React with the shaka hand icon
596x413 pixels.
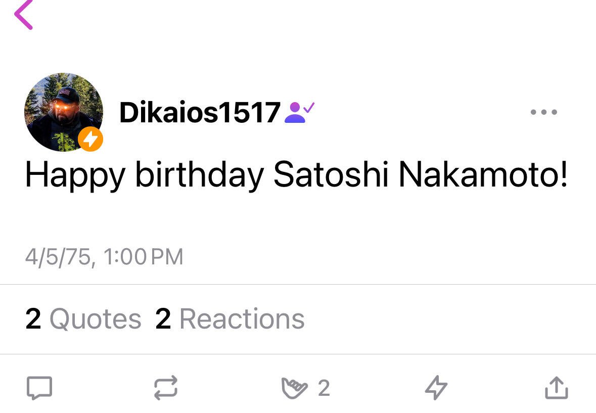tap(294, 388)
